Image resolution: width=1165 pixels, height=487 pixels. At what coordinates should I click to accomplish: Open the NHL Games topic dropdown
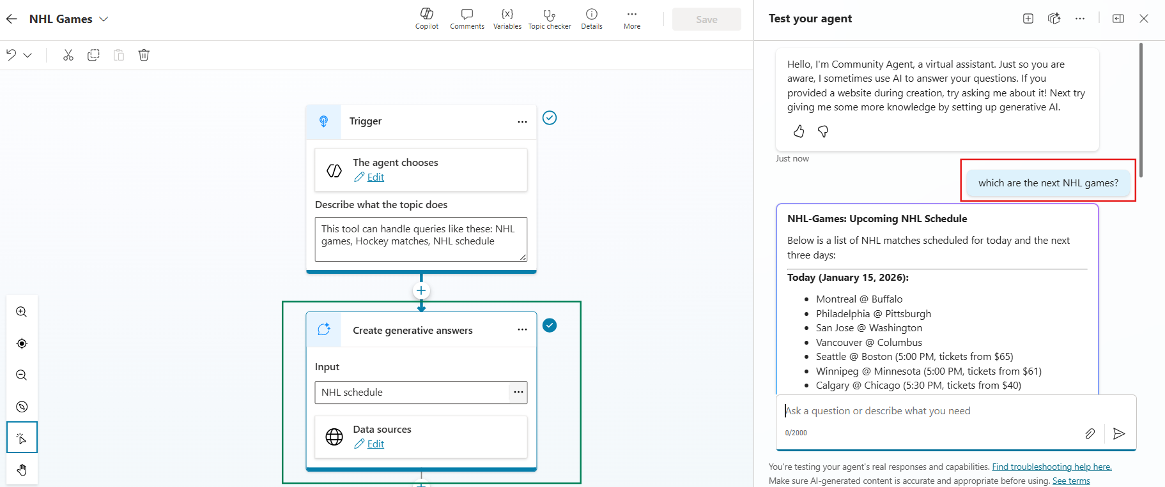(x=104, y=19)
